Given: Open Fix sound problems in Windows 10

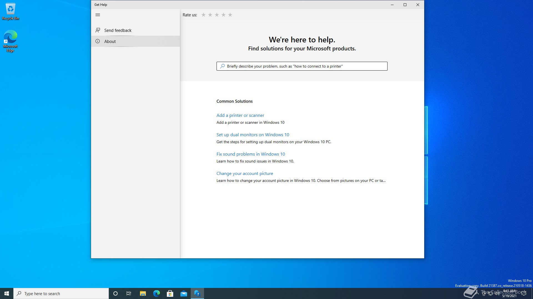Looking at the screenshot, I should tap(251, 154).
